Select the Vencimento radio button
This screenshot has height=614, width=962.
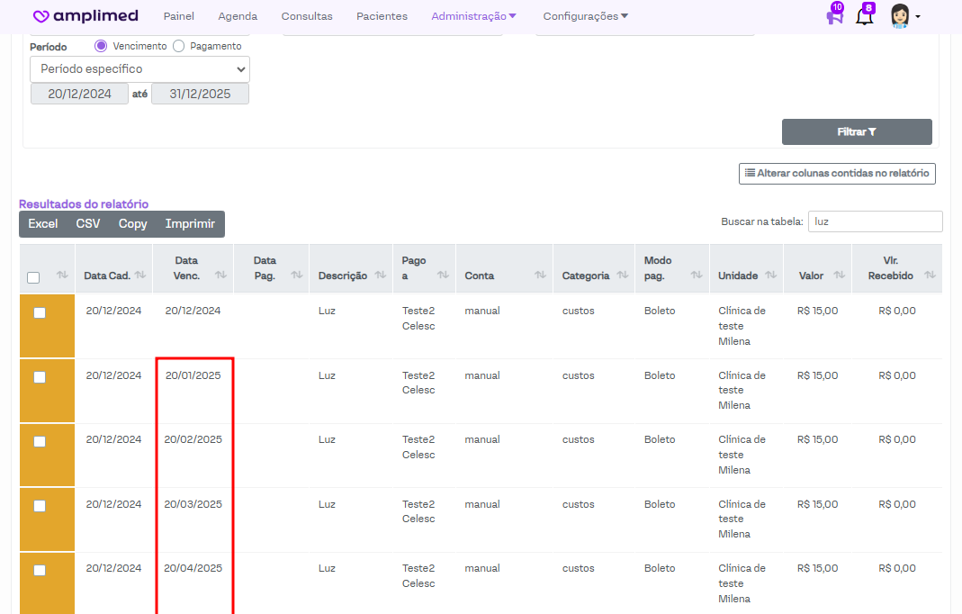[x=101, y=46]
